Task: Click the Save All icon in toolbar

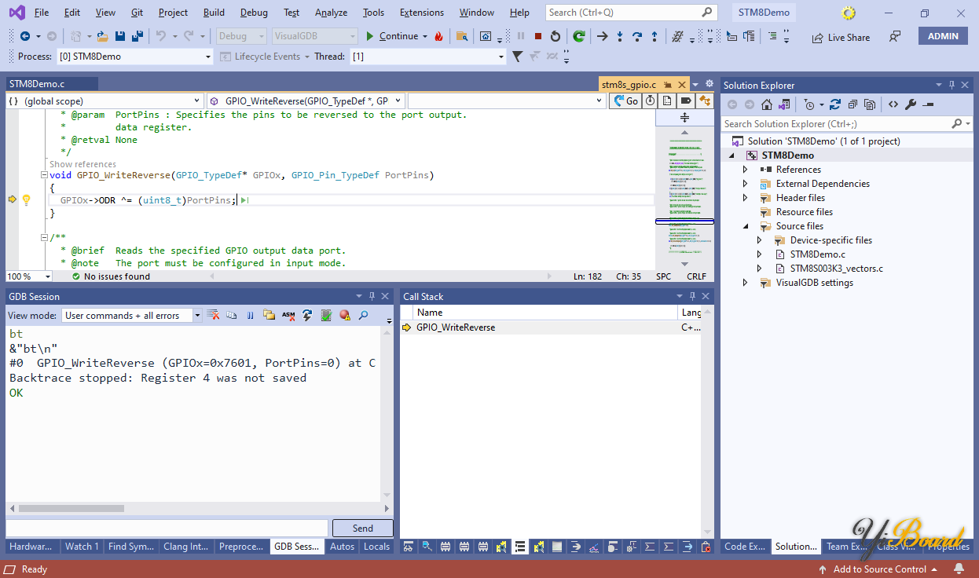Action: point(137,36)
